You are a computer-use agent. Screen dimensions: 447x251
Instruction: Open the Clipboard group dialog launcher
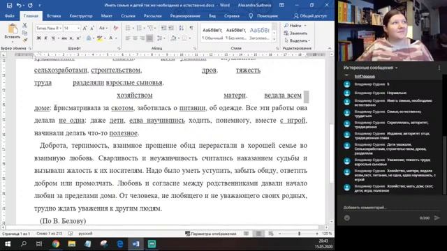29,48
